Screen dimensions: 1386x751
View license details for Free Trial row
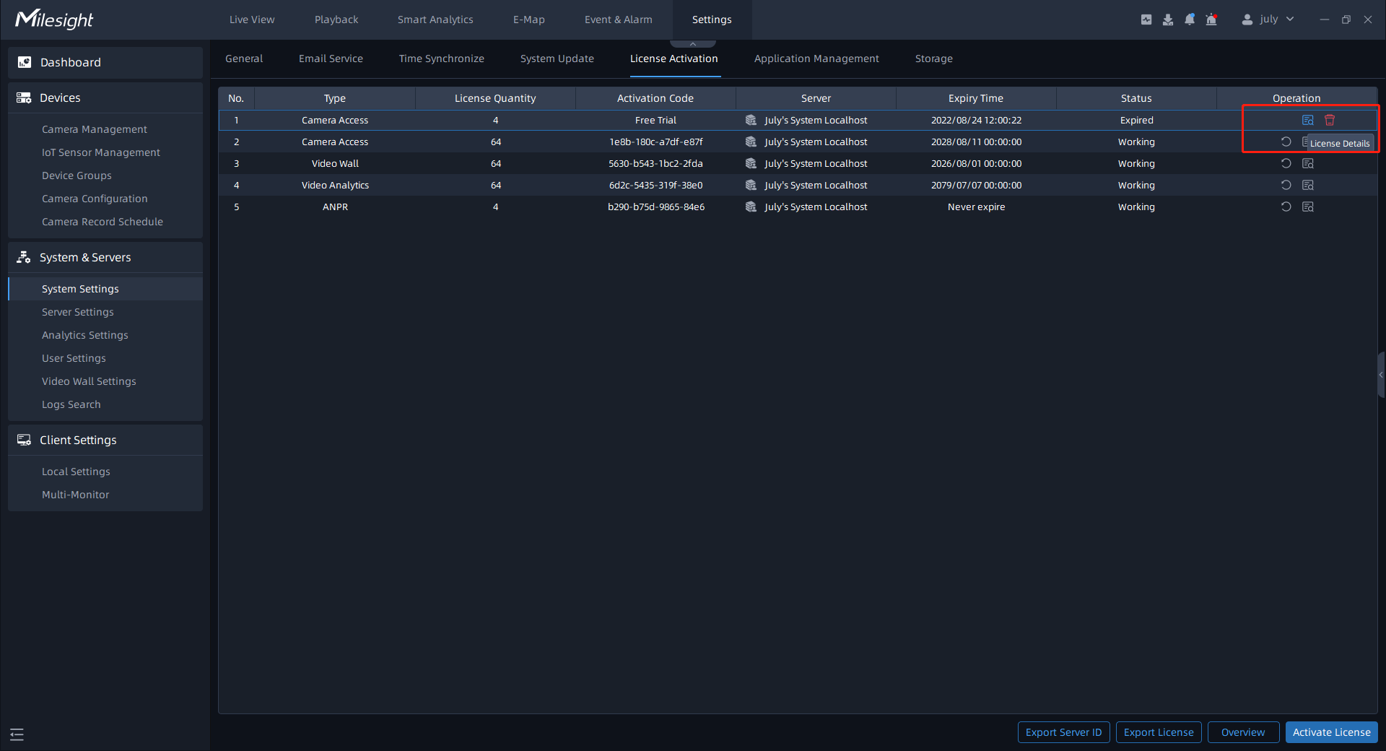coord(1307,121)
